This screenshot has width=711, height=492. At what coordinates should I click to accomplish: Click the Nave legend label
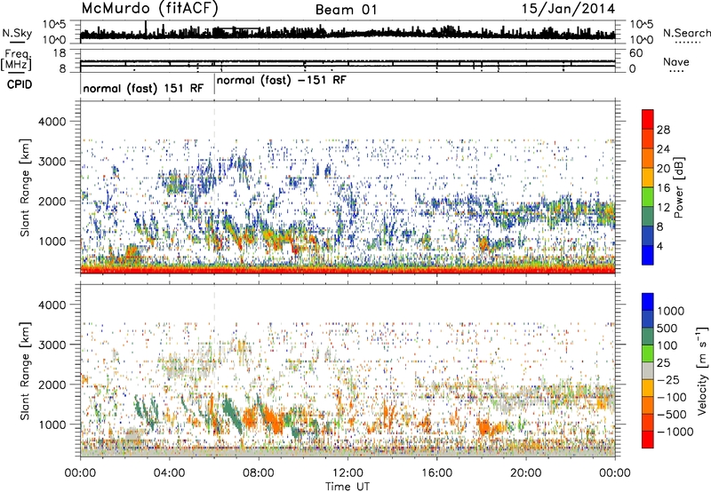click(675, 62)
